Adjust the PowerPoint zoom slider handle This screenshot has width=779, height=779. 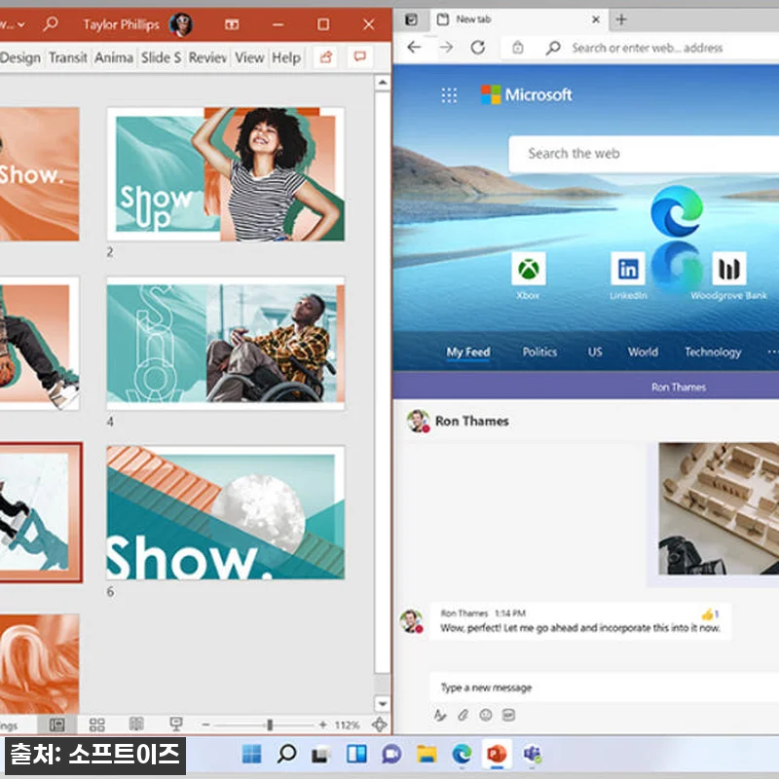(x=270, y=724)
